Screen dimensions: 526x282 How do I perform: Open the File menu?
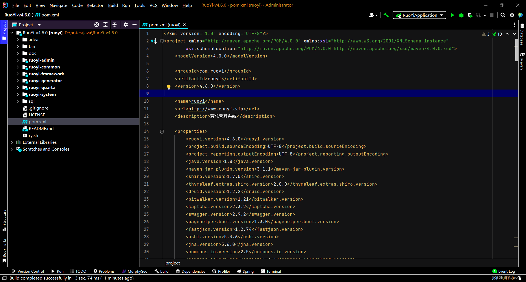pos(16,5)
